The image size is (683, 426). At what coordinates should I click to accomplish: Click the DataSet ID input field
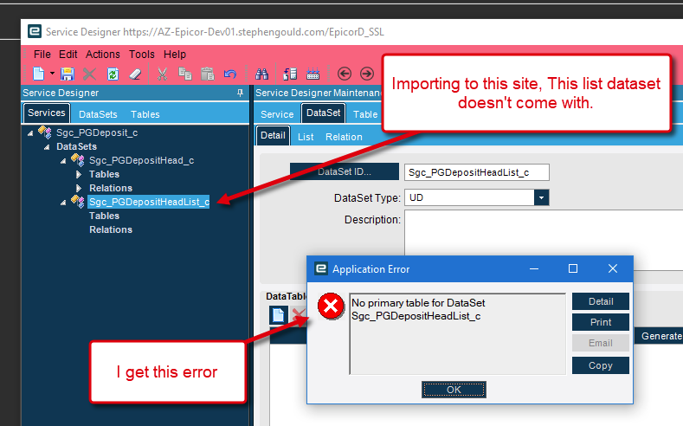pos(476,172)
